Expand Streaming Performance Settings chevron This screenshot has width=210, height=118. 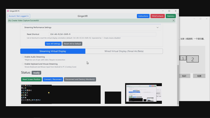coord(157,27)
